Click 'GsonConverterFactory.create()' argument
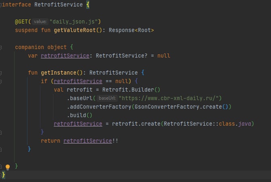Image resolution: width=271 pixels, height=182 pixels. click(181, 107)
